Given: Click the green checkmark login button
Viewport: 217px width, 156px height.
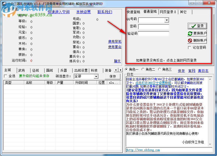Looking at the screenshot, I should [197, 26].
